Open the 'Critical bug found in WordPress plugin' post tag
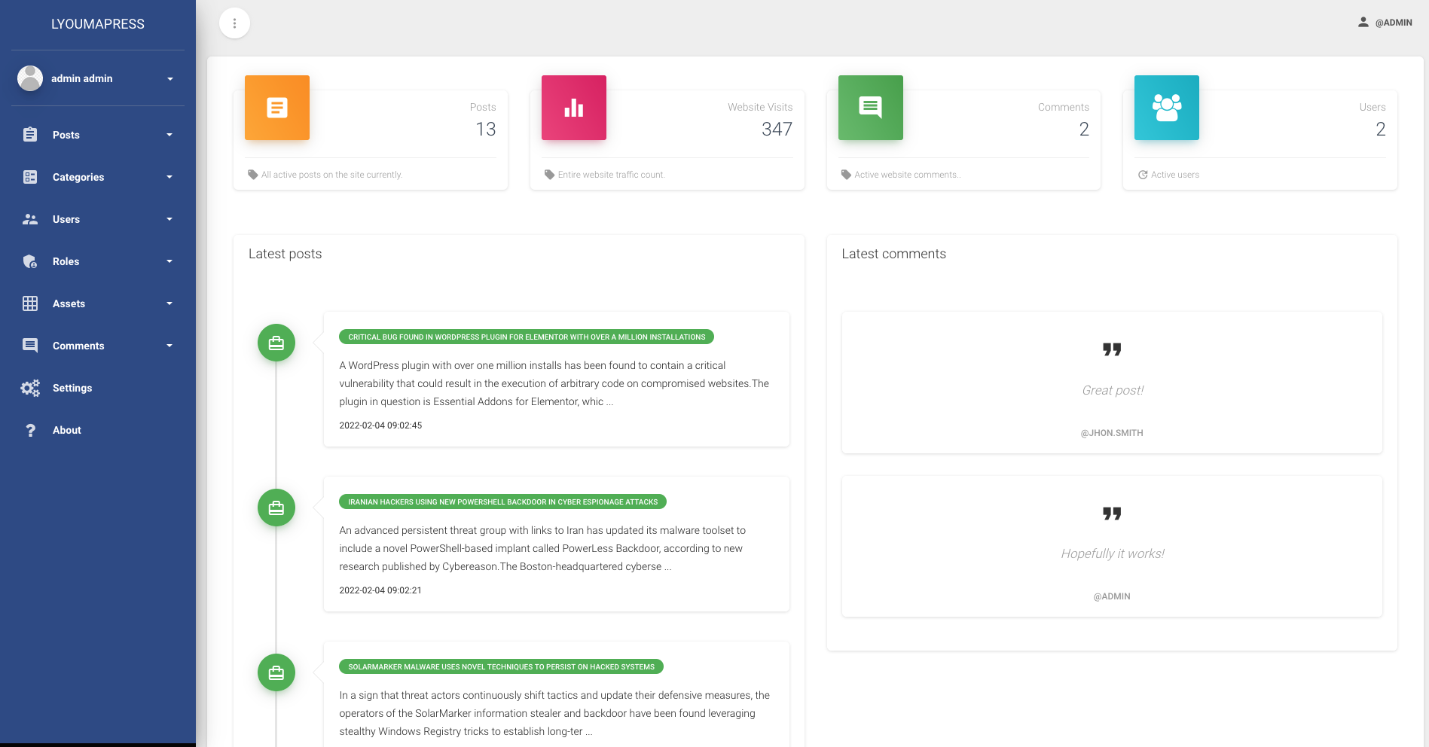The image size is (1429, 747). click(x=527, y=337)
